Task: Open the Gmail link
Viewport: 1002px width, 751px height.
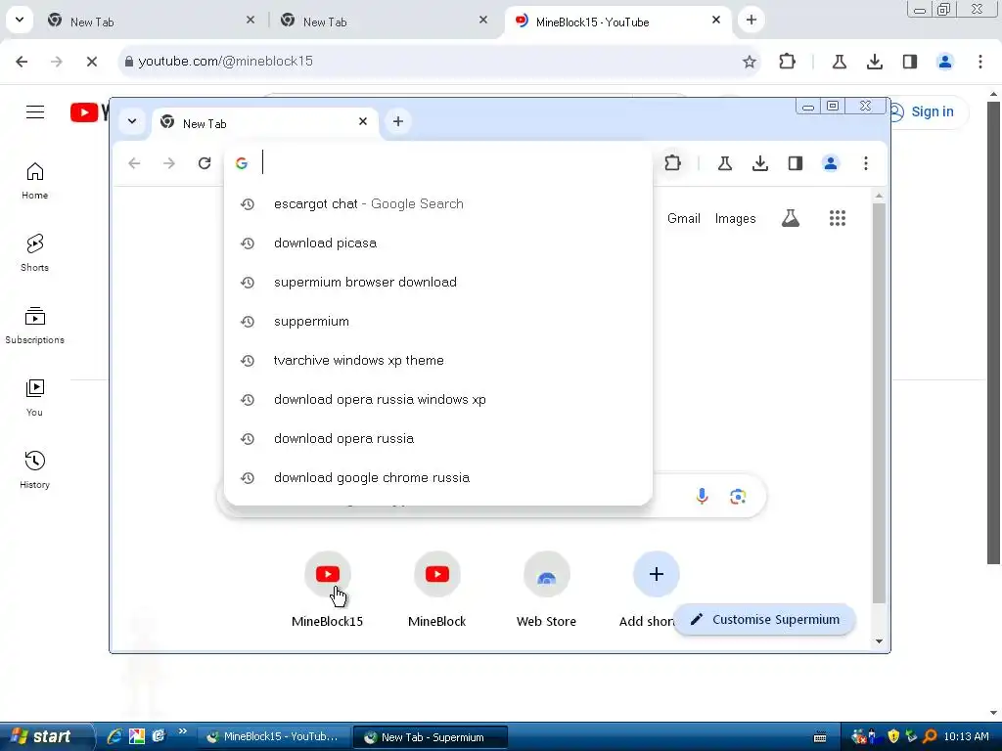Action: tap(683, 218)
